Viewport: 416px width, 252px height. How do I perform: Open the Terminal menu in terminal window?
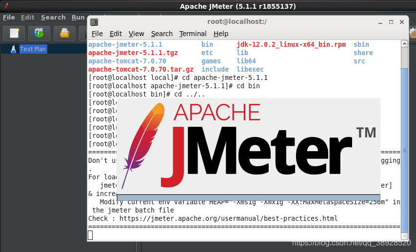(x=193, y=34)
